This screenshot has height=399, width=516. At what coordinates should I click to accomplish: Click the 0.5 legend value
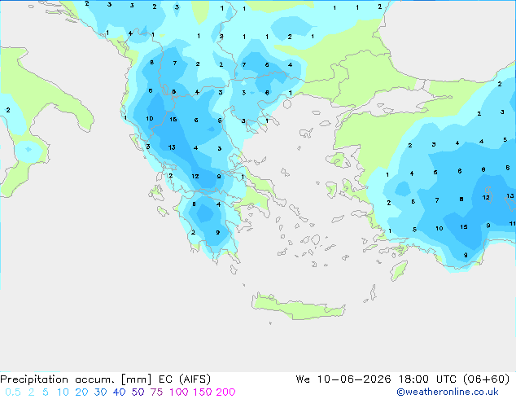click(13, 392)
